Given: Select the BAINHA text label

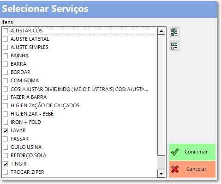Looking at the screenshot, I should pyautogui.click(x=20, y=55).
